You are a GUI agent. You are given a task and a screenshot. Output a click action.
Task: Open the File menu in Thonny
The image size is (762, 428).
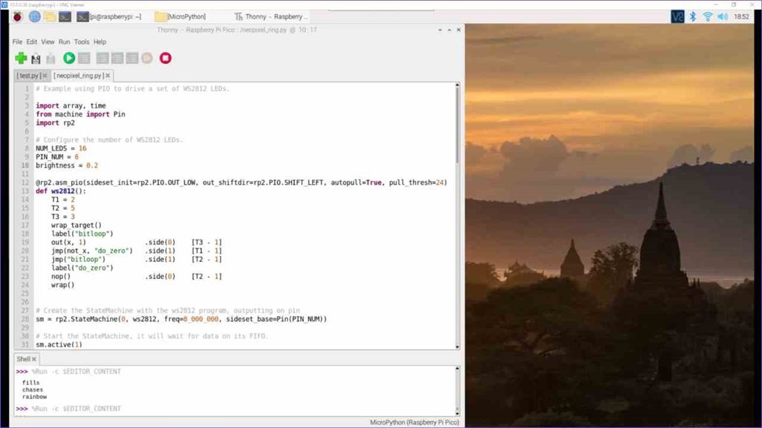tap(17, 42)
